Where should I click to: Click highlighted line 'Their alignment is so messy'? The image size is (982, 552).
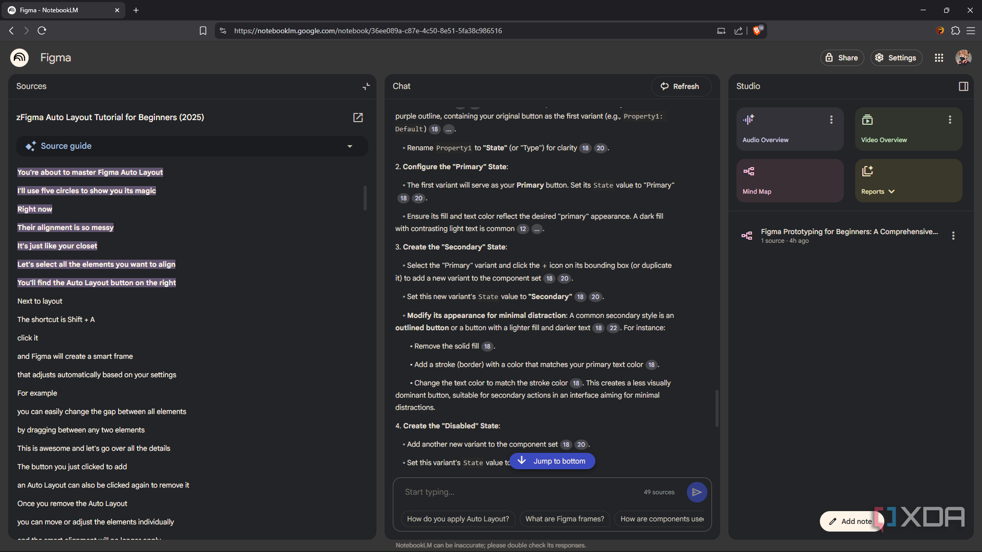(x=65, y=227)
